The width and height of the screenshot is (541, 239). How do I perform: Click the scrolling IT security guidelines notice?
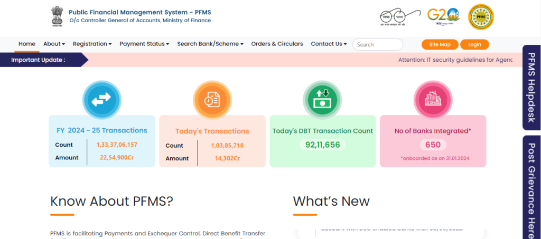pos(455,60)
